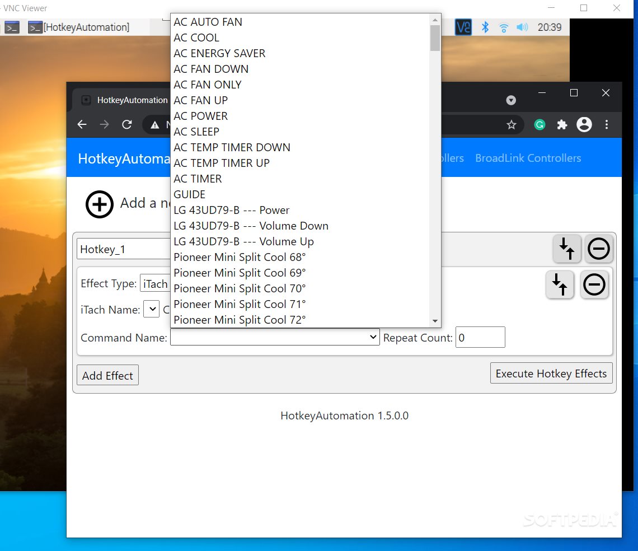Open the browser three-dot menu
Screen dimensions: 638x551
coord(607,125)
